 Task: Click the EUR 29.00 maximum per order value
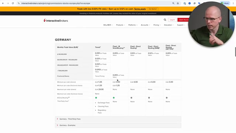[x=99, y=89]
